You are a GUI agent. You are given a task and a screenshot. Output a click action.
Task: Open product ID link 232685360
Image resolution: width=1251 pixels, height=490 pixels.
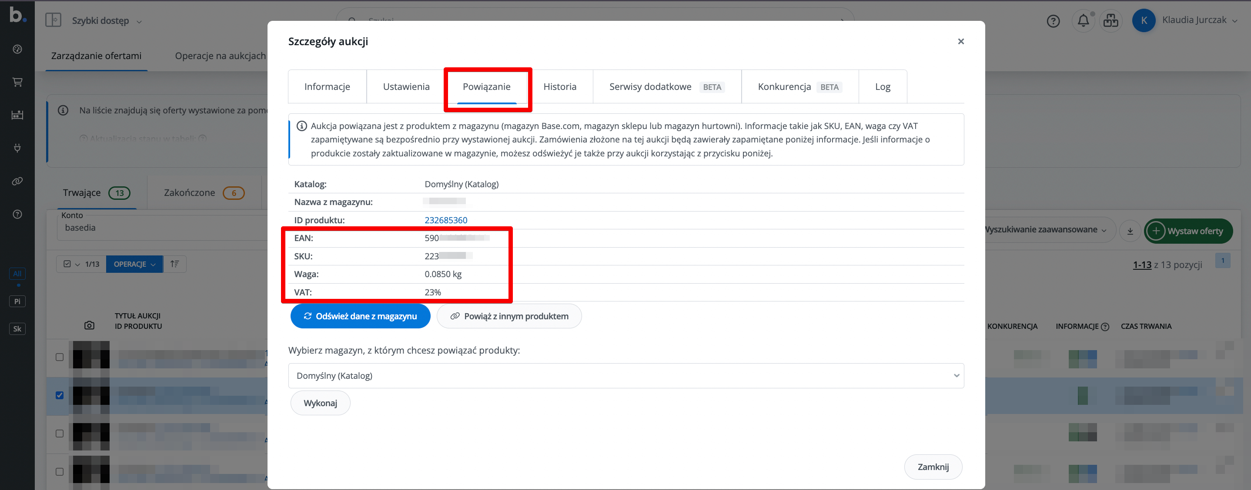pyautogui.click(x=445, y=220)
